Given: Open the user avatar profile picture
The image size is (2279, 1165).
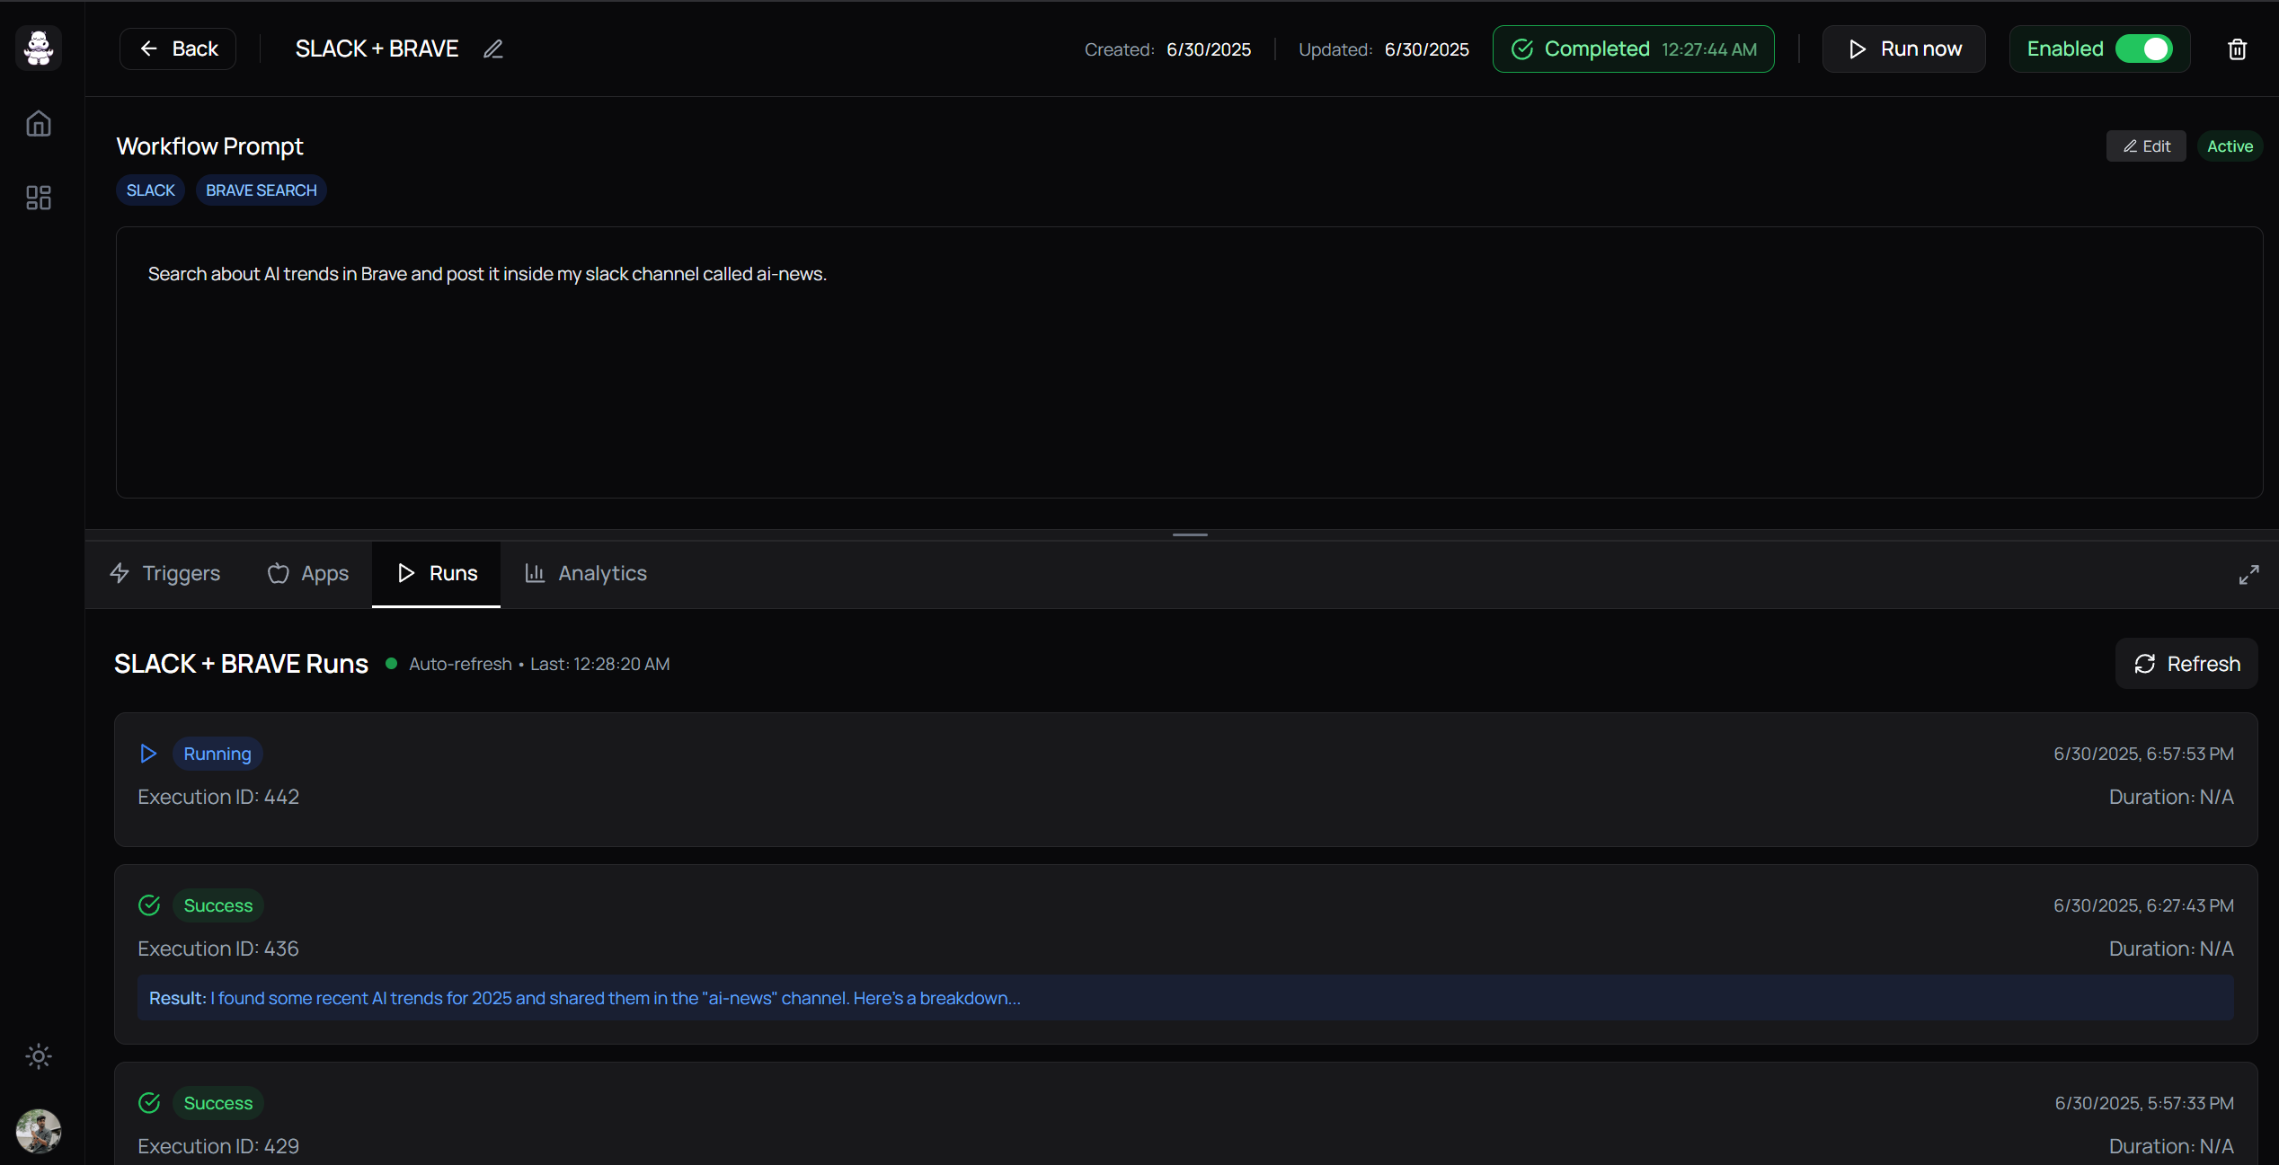Looking at the screenshot, I should (39, 1130).
